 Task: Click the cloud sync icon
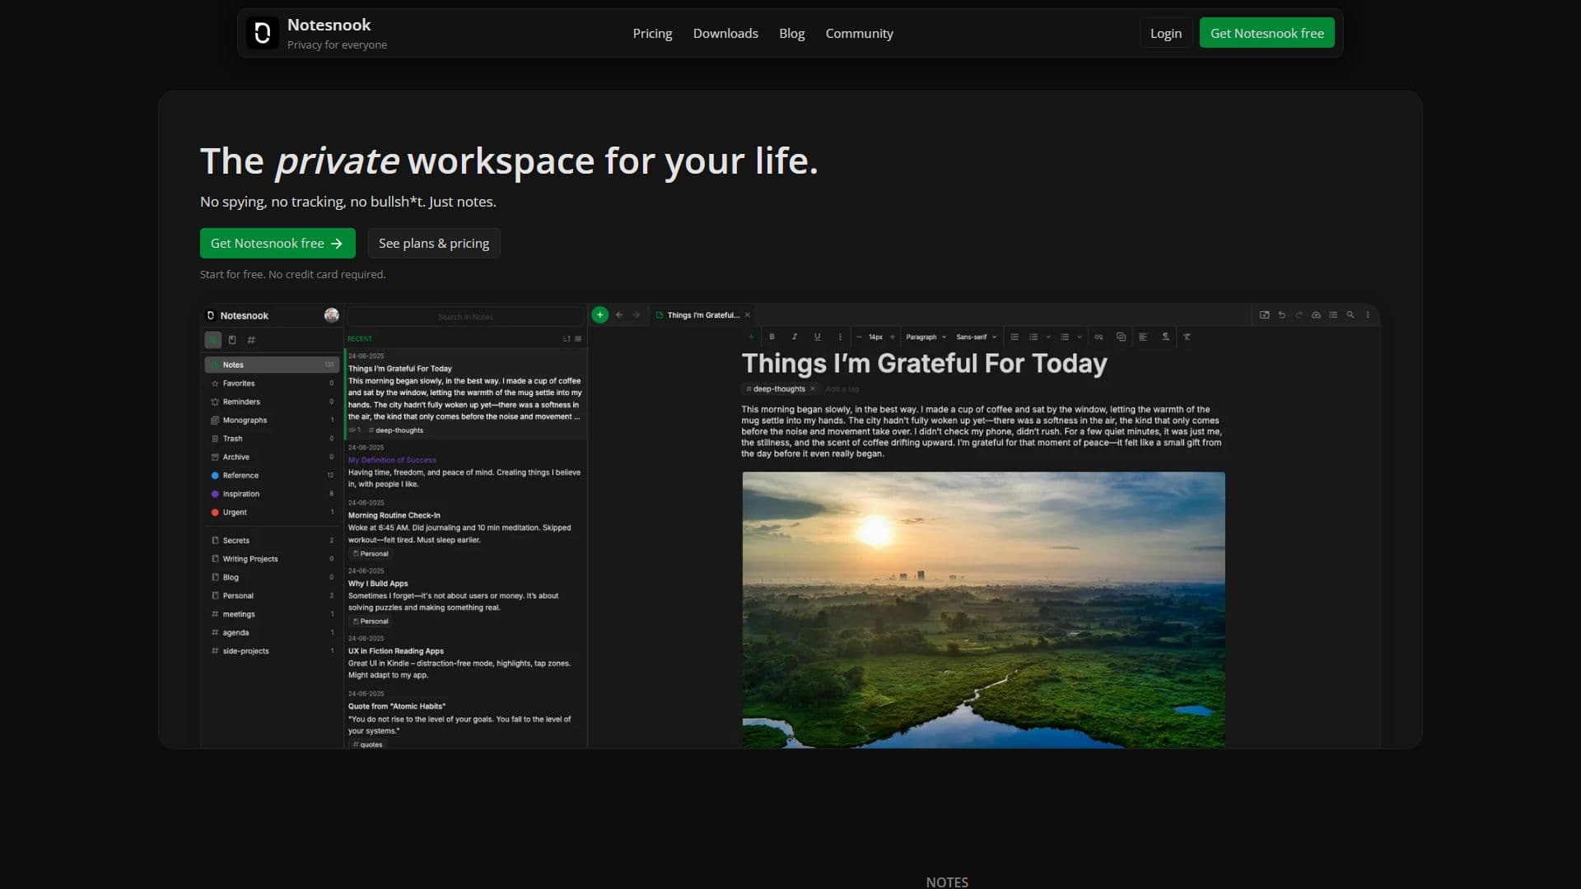[x=1316, y=314]
